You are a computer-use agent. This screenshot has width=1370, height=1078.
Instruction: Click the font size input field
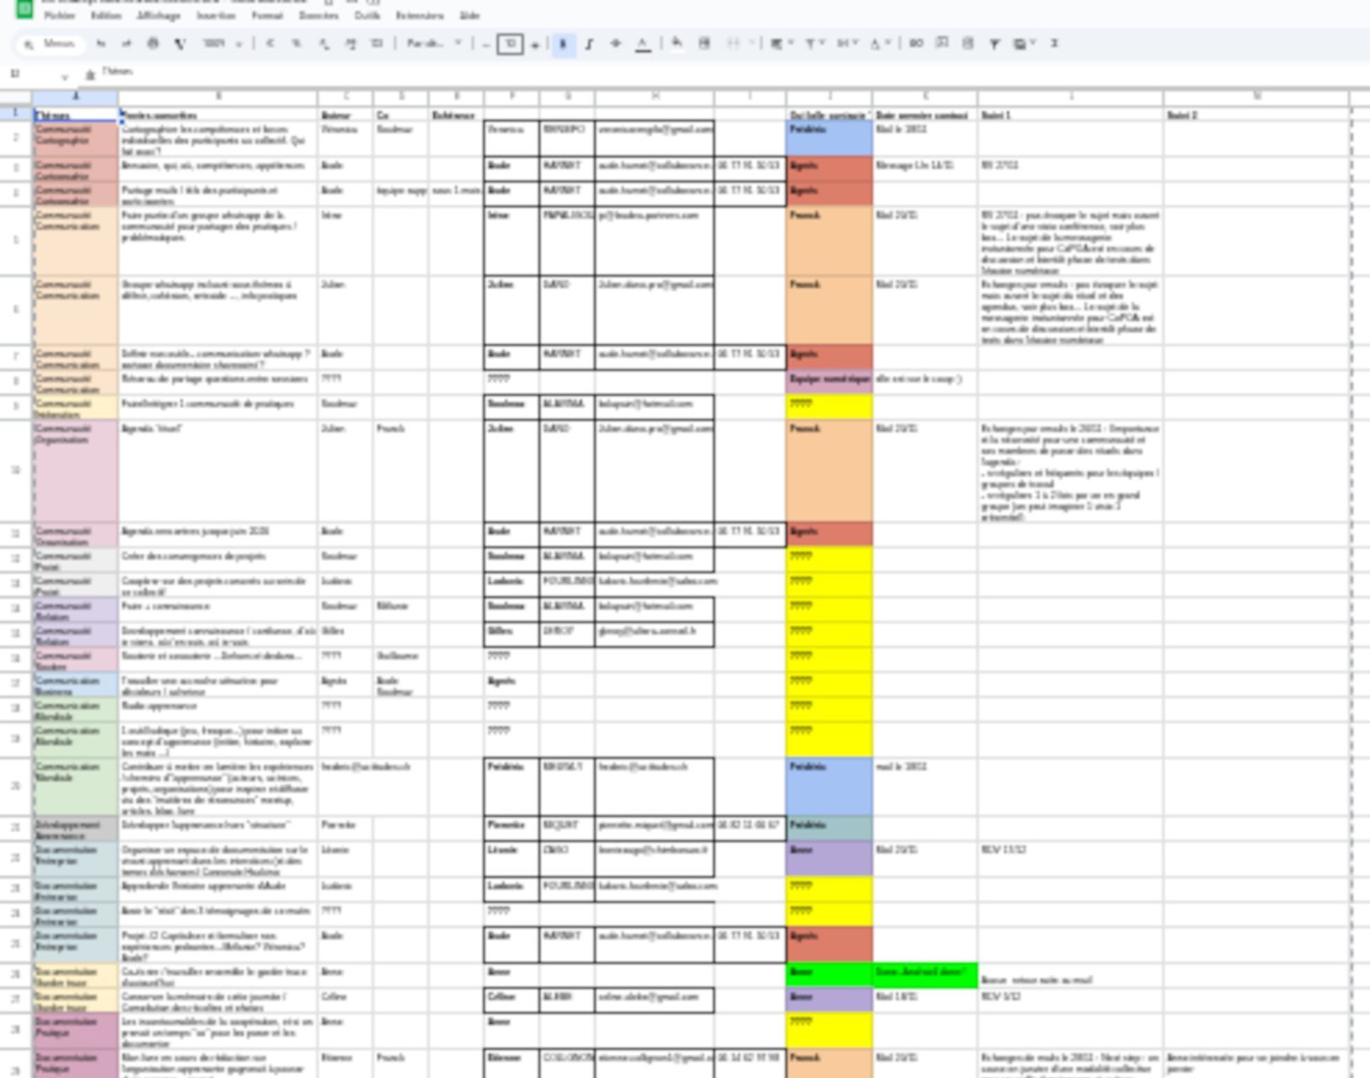[x=510, y=44]
